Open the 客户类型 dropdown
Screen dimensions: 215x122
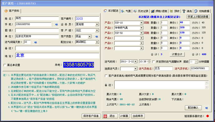click(90, 36)
